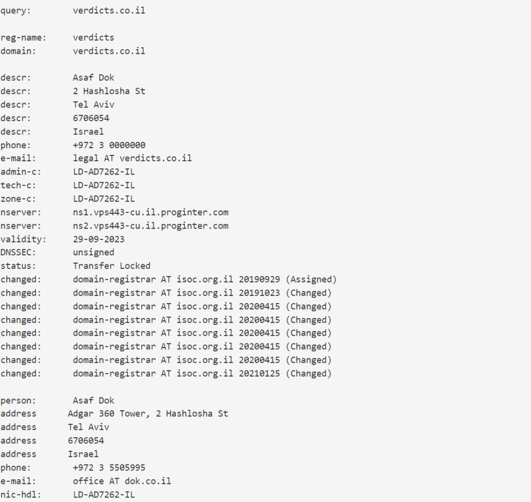Viewport: 531px width, 502px height.
Task: Click the ns1.vps443-cu.il.proginter.com nameserver
Action: 150,212
